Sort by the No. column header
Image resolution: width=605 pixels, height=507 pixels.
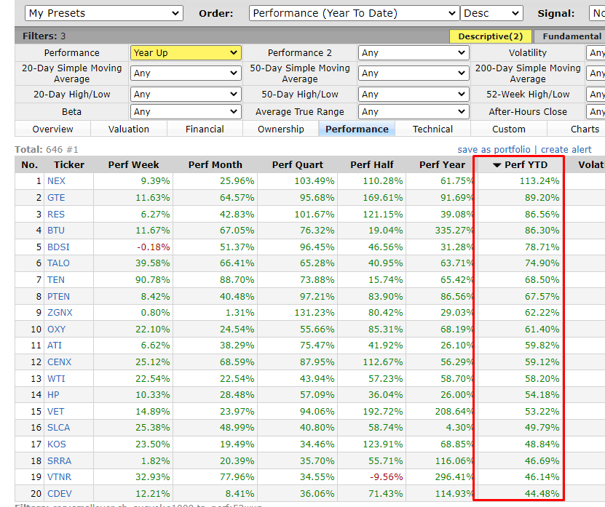click(x=30, y=165)
